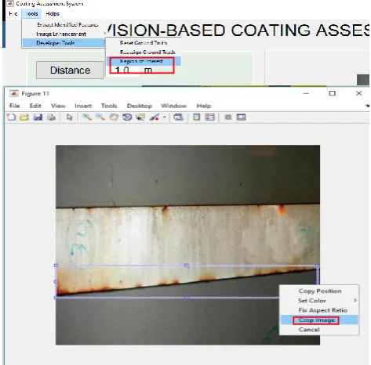Select the Data Cursor tool
The image size is (371, 365).
tap(140, 117)
